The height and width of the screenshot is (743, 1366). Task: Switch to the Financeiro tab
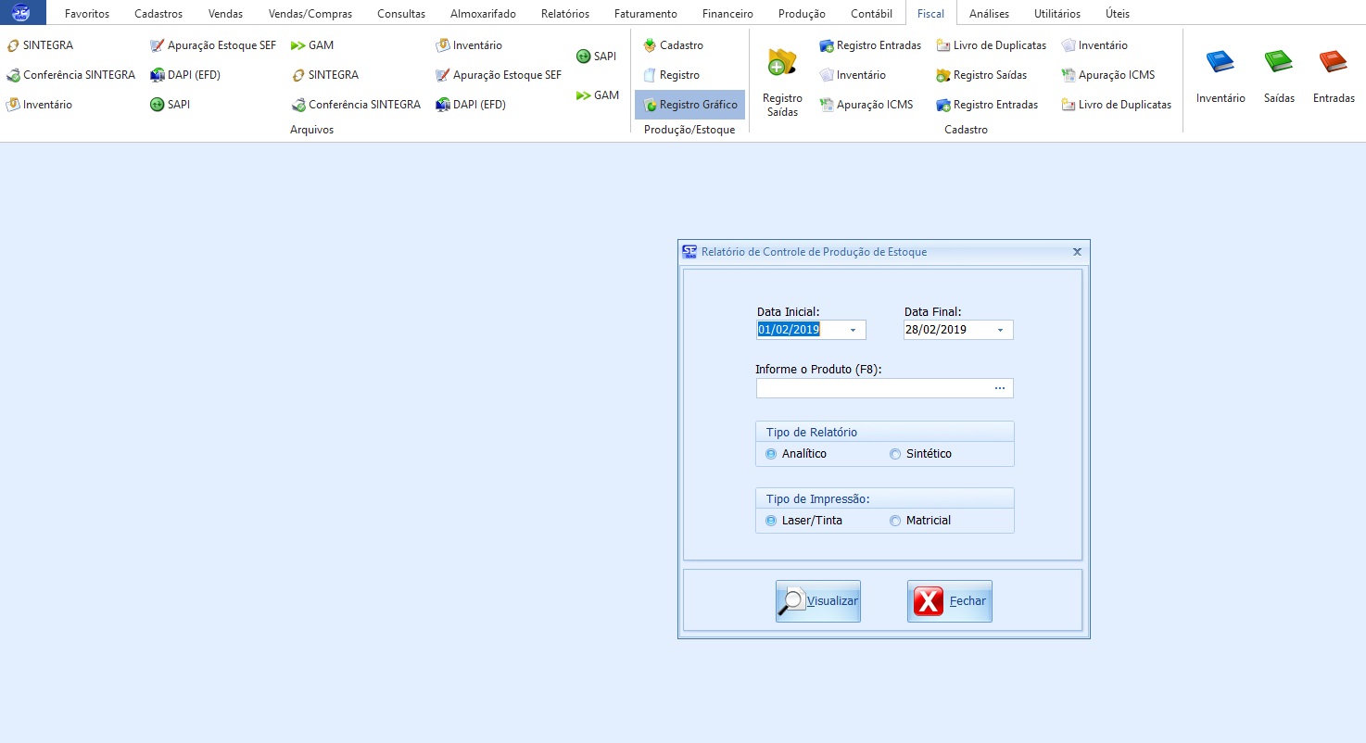tap(727, 14)
